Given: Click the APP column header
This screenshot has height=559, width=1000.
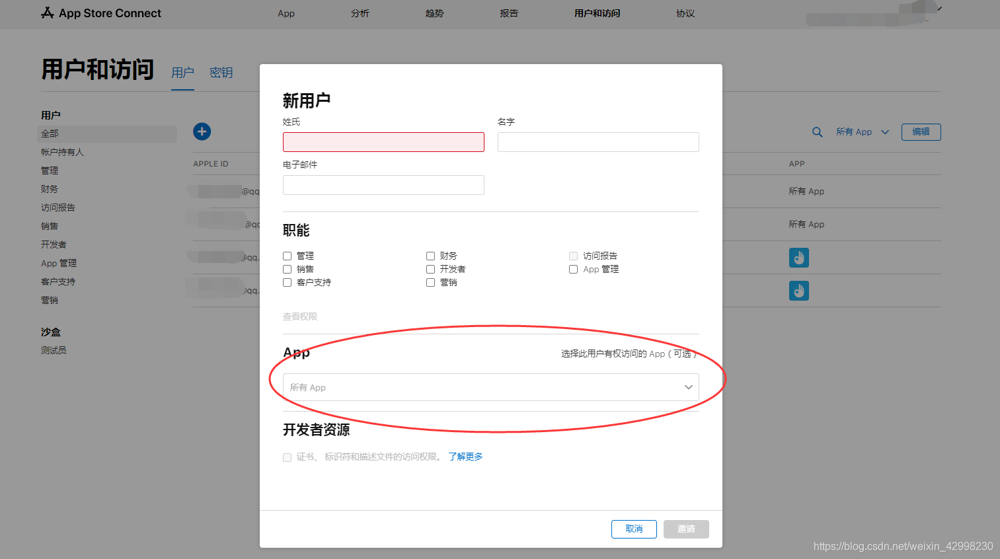Looking at the screenshot, I should [797, 164].
